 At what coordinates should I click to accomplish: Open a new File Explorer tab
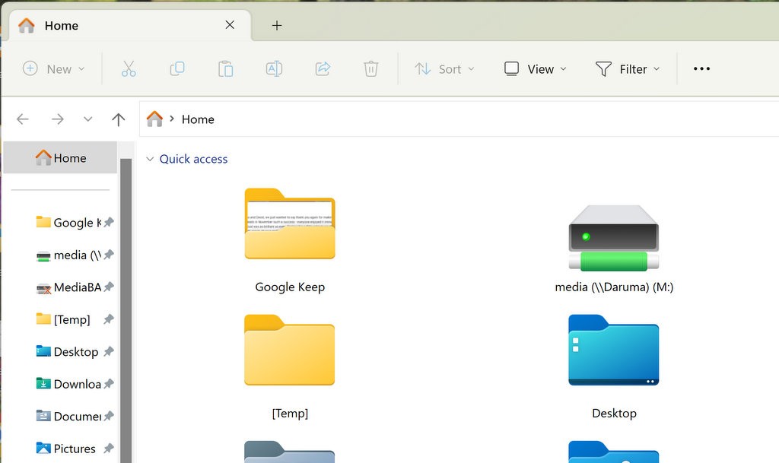click(276, 25)
